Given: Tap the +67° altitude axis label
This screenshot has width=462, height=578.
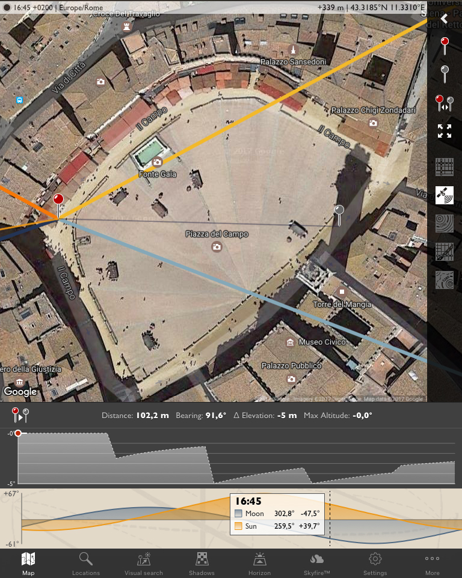Looking at the screenshot, I should click(x=11, y=494).
